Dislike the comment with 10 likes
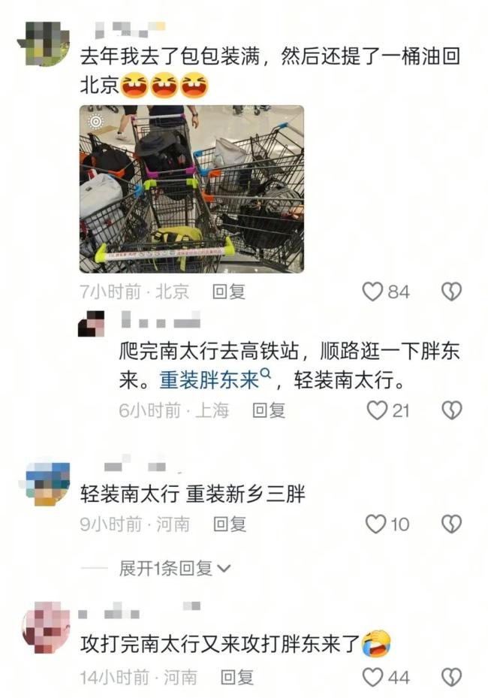 [x=451, y=524]
